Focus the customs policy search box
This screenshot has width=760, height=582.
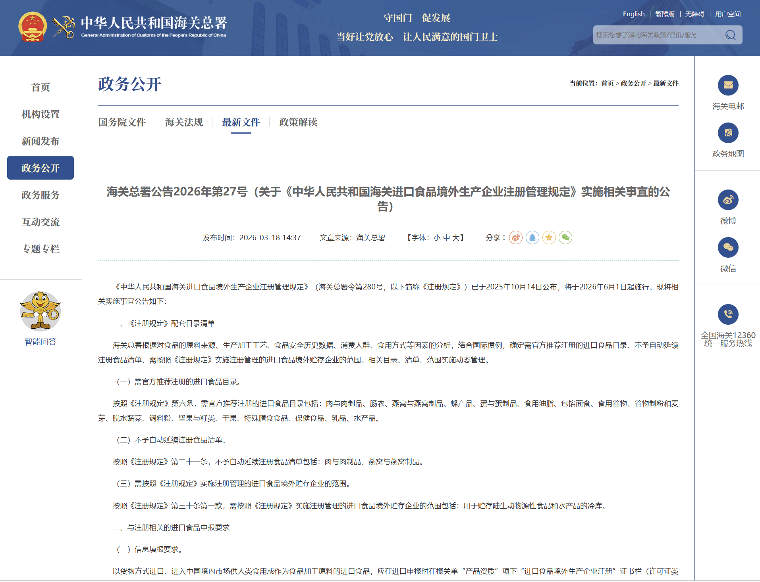tap(658, 35)
